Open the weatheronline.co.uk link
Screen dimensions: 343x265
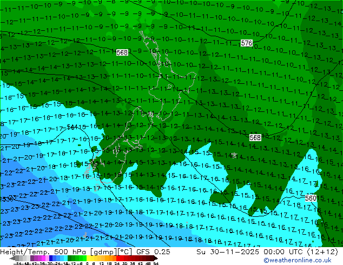click(x=298, y=260)
